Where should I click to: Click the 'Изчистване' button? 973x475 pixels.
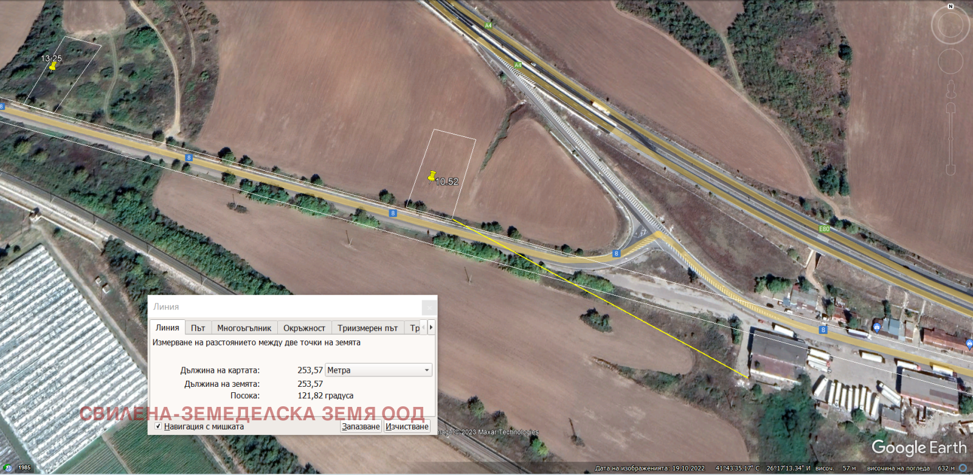[407, 426]
